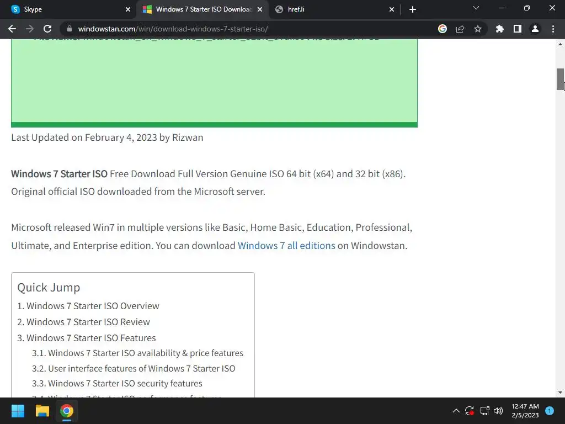The height and width of the screenshot is (424, 565).
Task: Open Chrome's three-dot menu
Action: click(x=553, y=29)
